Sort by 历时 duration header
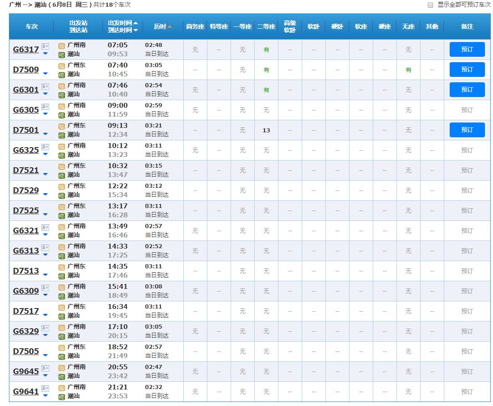Screen dimensions: 493x406 [163, 26]
